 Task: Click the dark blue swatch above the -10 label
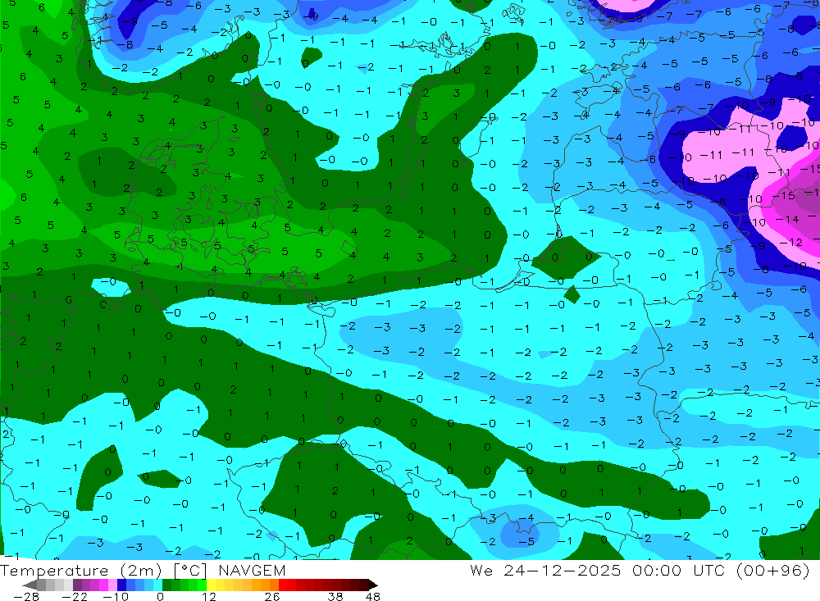[122, 585]
